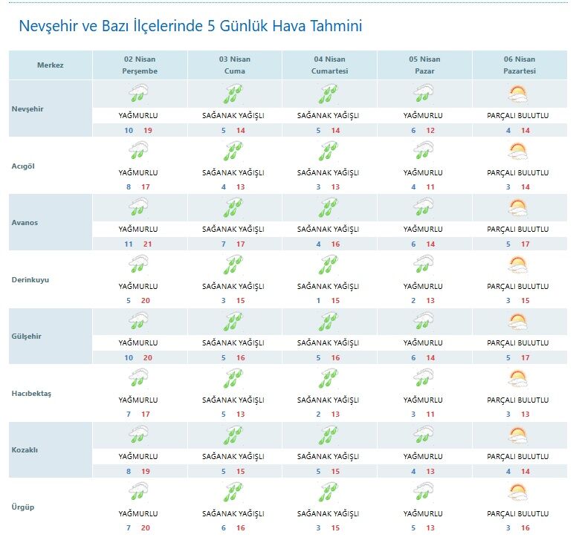The image size is (576, 546).
Task: Click Ürgüp's rainy icon for 05 Nisan
Action: [423, 492]
